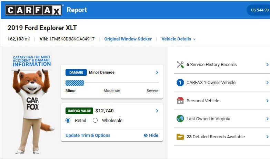
Task: Expand the Vehicle Details dropdown
Action: click(178, 39)
